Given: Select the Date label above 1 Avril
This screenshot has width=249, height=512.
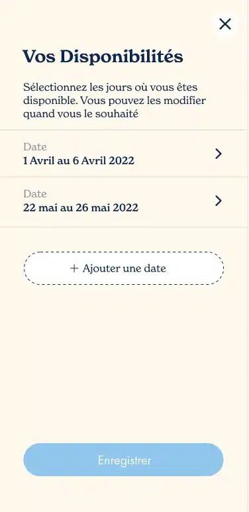Looking at the screenshot, I should pyautogui.click(x=35, y=147).
